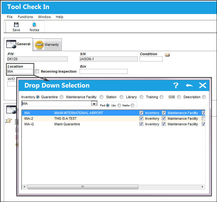Click the Condition input field
Viewport: 217px width, 202px height.
click(151, 59)
